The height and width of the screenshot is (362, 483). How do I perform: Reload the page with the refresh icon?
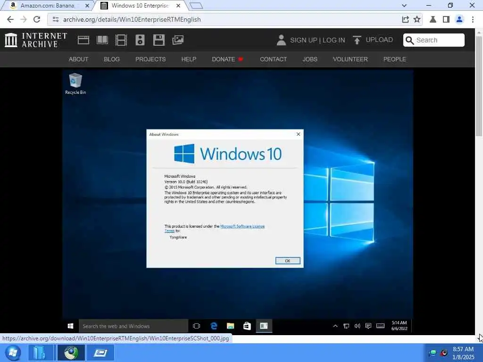37,19
